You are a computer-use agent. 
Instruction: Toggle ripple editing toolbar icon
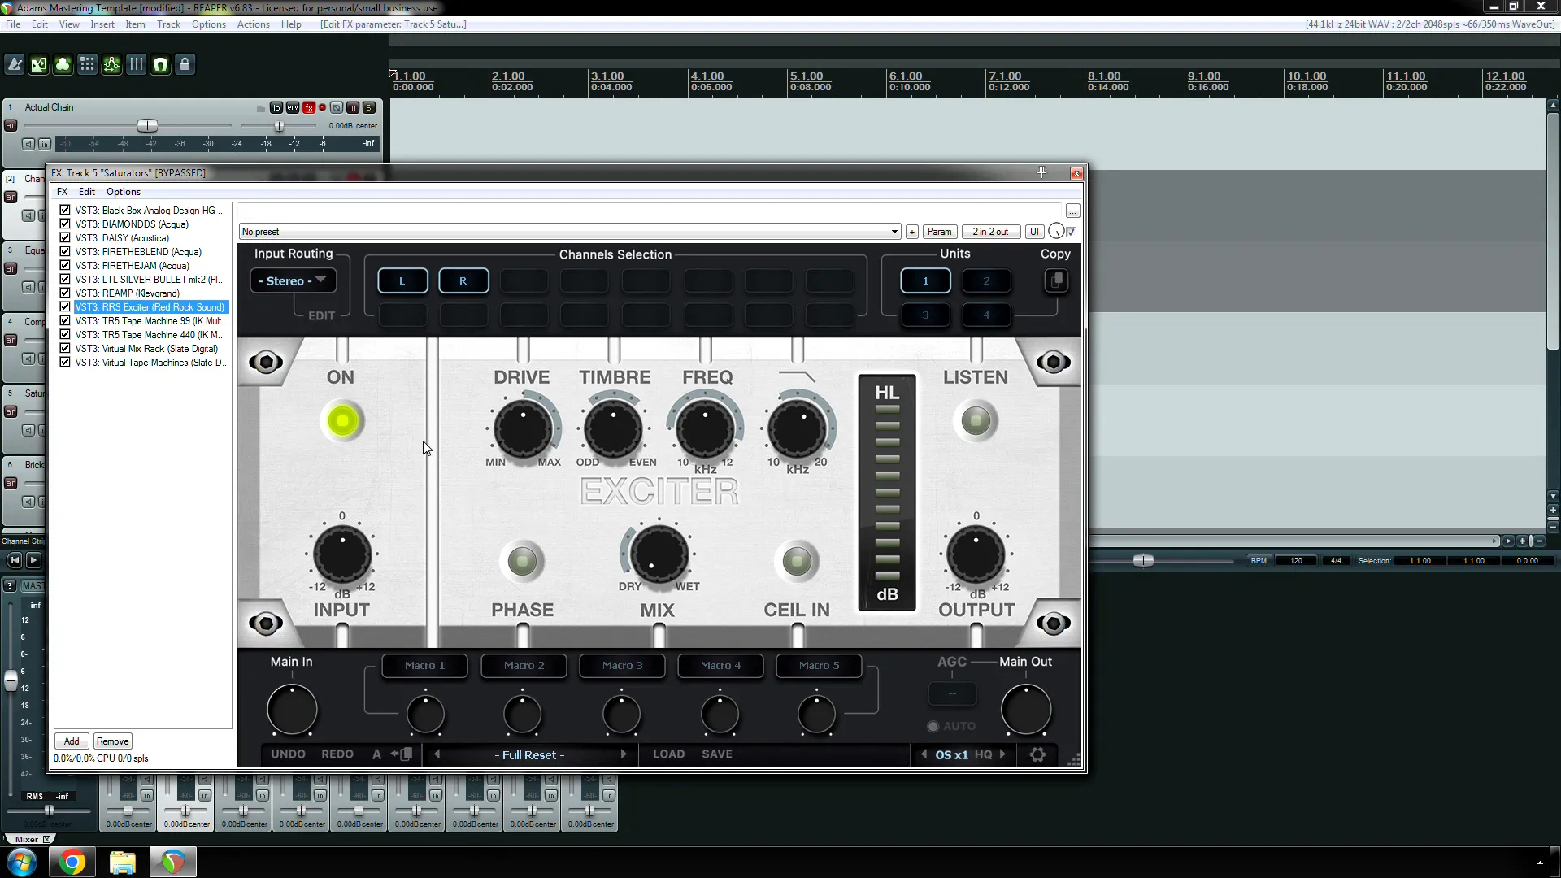coord(88,64)
